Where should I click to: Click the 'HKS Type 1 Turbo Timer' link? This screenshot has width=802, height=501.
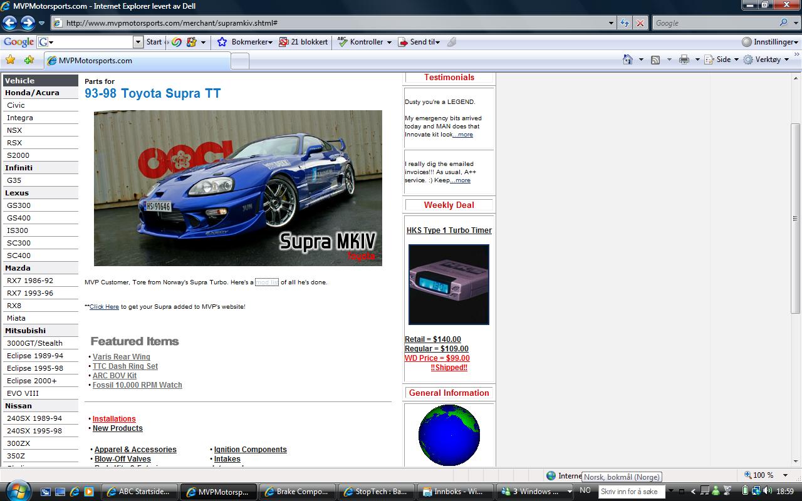449,230
